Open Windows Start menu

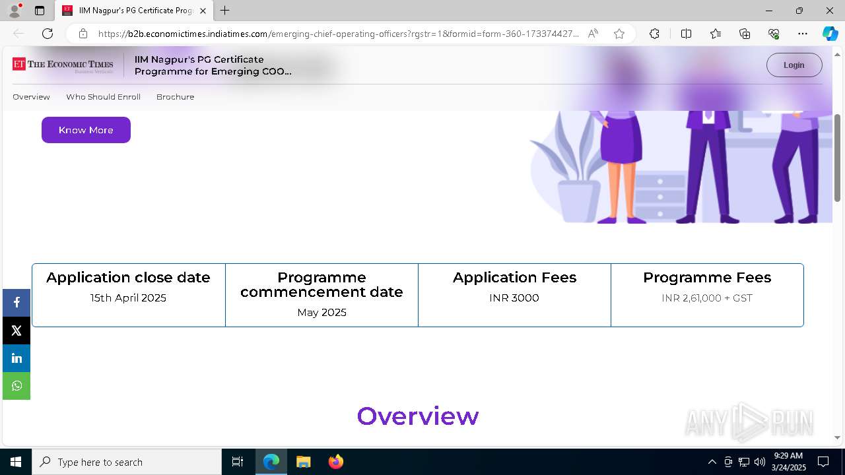(16, 462)
